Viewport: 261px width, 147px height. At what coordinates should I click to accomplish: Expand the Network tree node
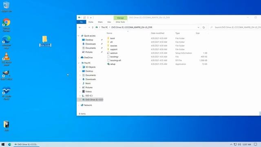click(x=79, y=105)
